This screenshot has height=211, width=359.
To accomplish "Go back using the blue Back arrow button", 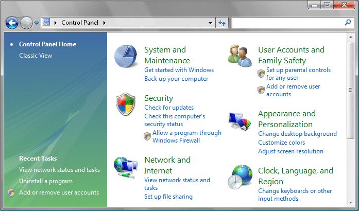I will [12, 23].
